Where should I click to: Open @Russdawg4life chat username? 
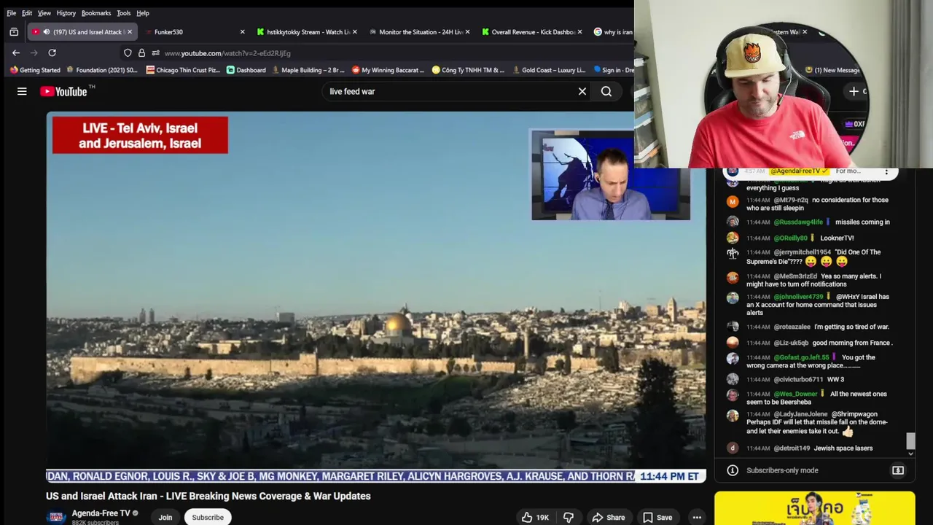[x=798, y=222]
